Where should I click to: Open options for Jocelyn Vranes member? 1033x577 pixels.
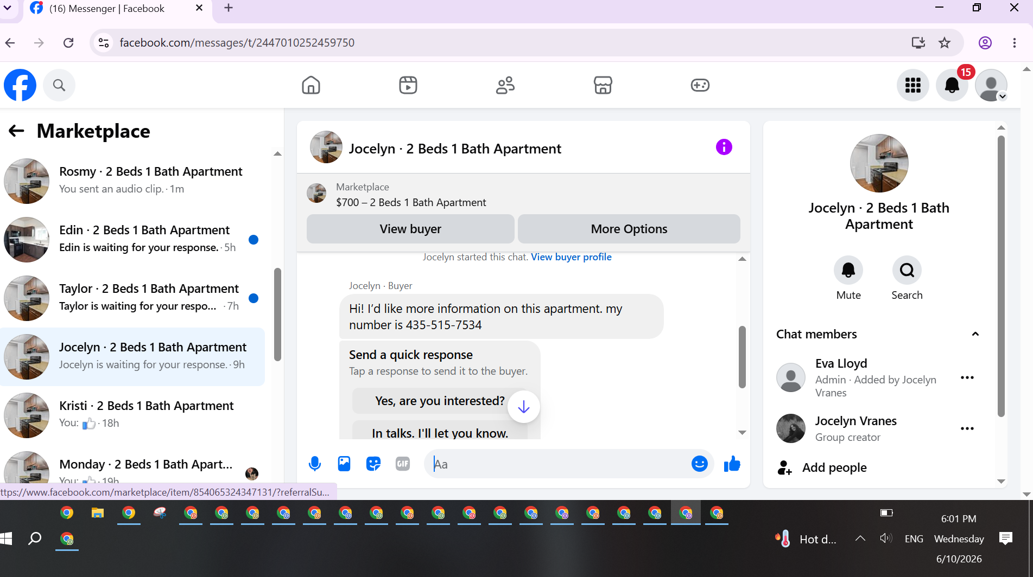[967, 428]
